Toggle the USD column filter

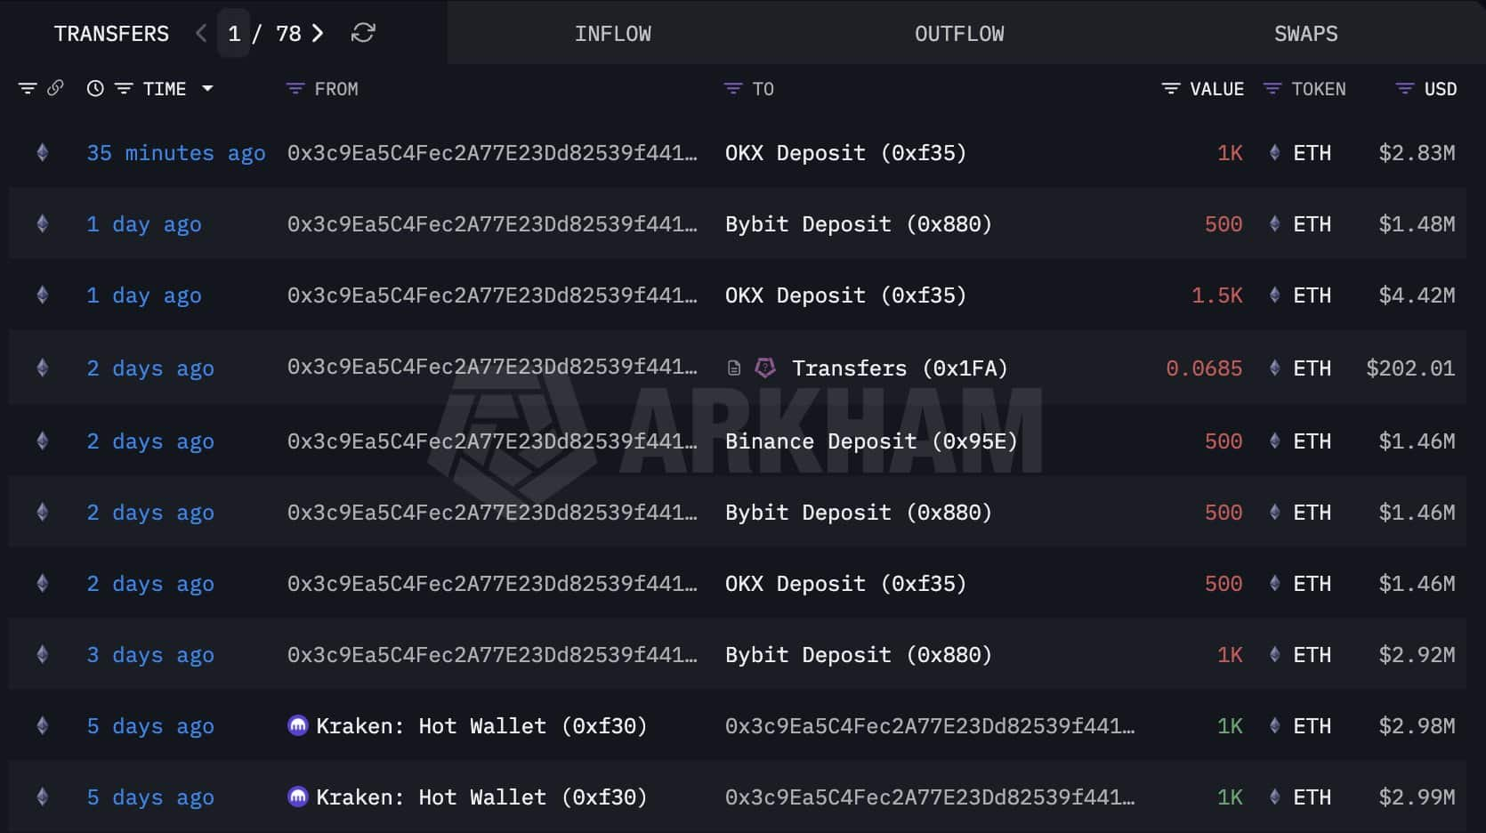tap(1405, 89)
